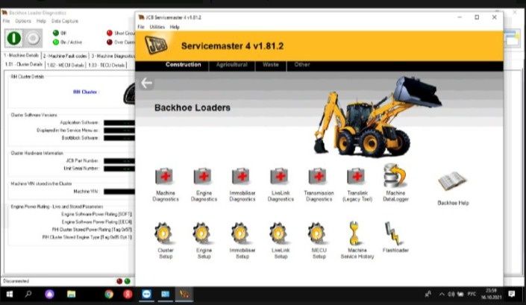Select '1.01 - Cluster Details' subtab
The height and width of the screenshot is (305, 526).
23,64
